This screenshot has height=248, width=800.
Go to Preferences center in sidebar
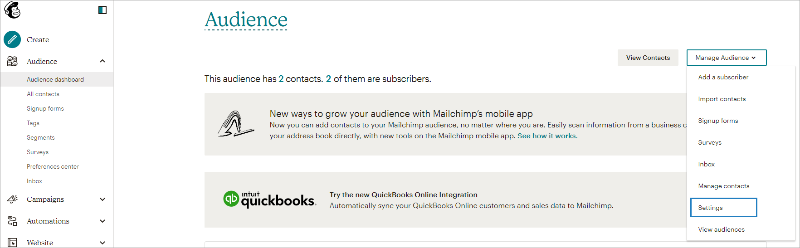(53, 166)
